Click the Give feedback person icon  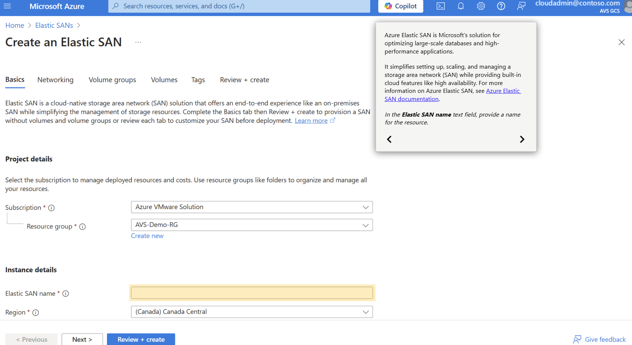click(577, 339)
